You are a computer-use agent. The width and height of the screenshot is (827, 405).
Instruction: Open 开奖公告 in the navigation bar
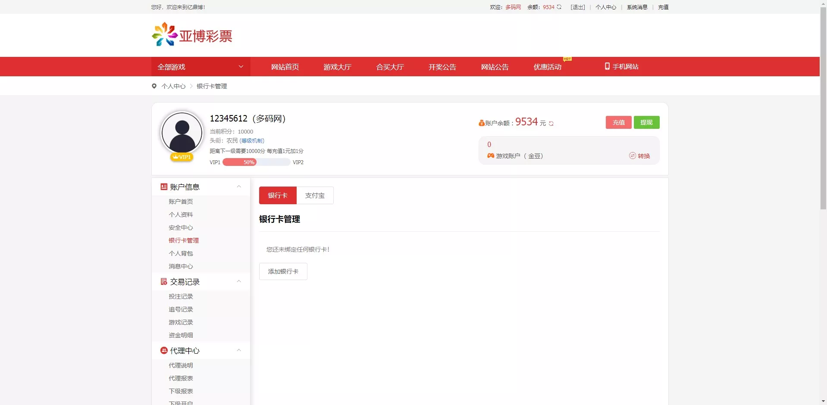tap(442, 67)
